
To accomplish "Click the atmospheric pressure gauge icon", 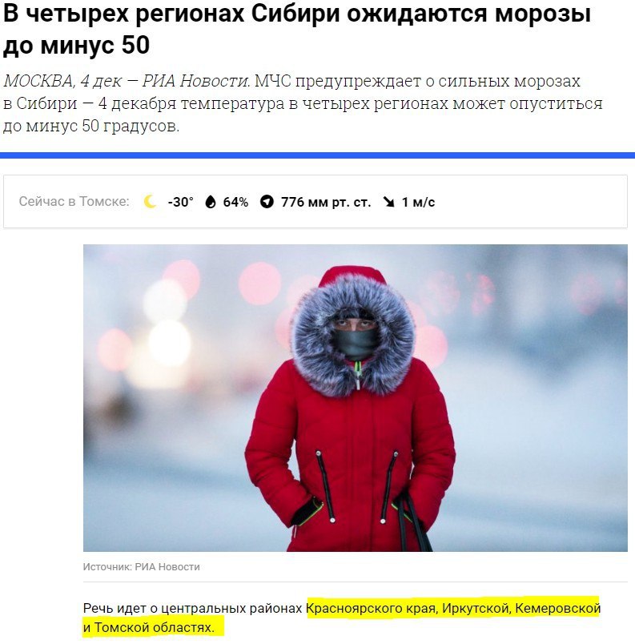I will pyautogui.click(x=267, y=202).
